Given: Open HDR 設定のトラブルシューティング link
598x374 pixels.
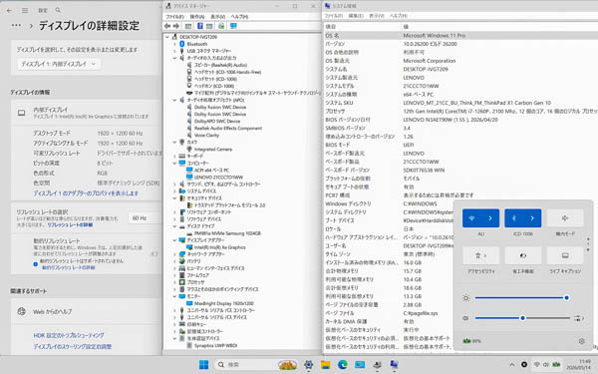Looking at the screenshot, I should 69,335.
